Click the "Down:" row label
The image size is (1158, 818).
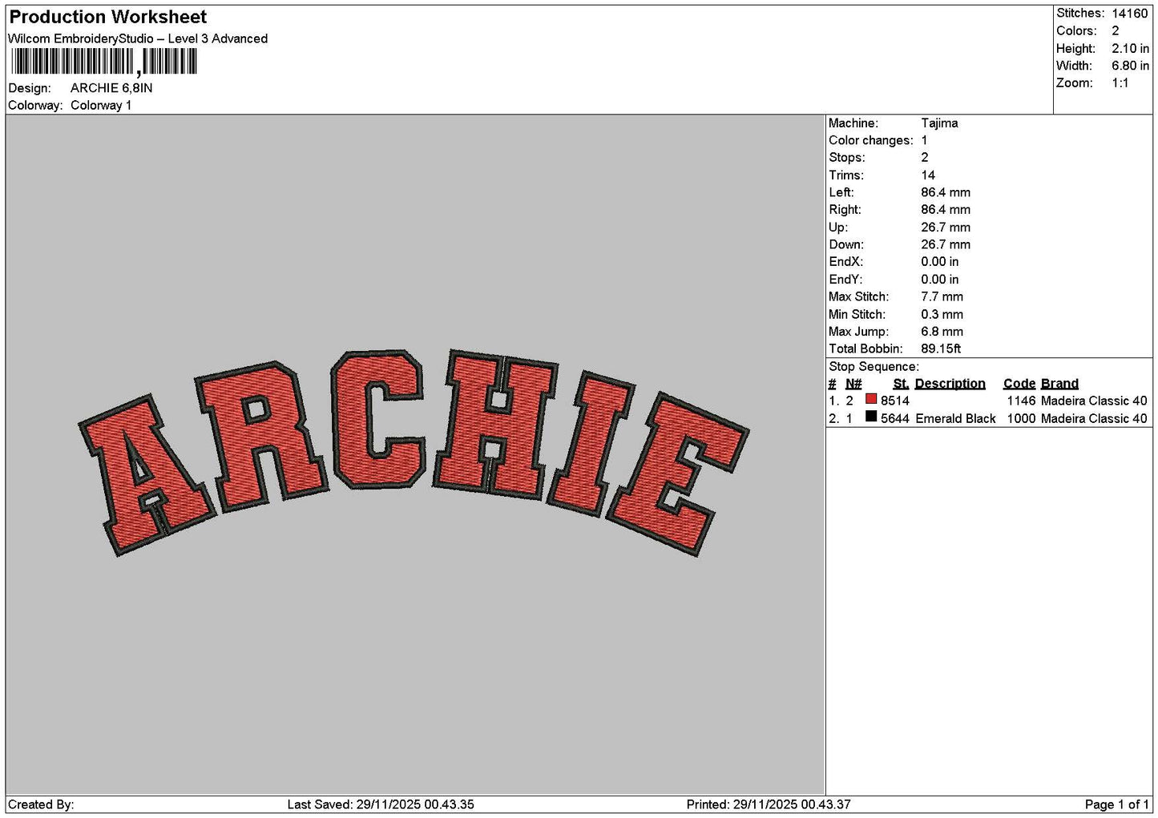pos(846,245)
